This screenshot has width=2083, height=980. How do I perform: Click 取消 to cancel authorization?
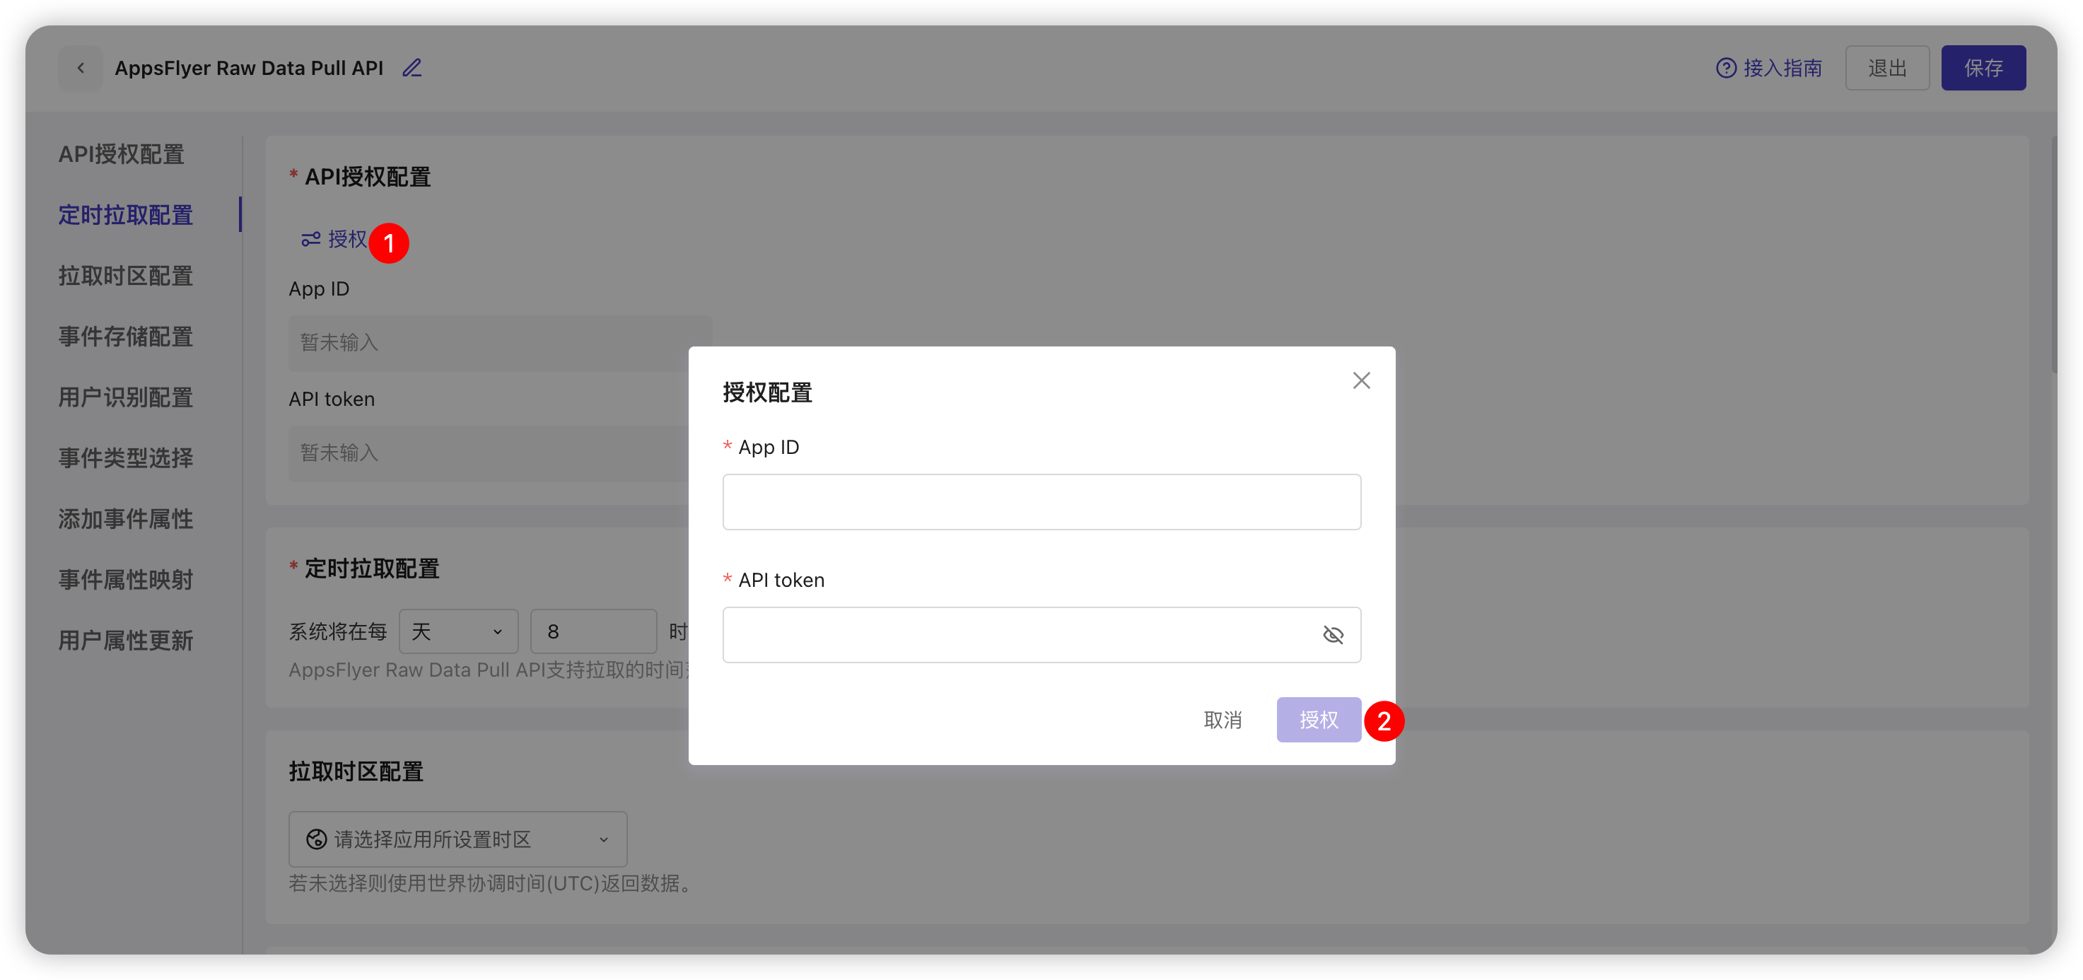pyautogui.click(x=1222, y=719)
